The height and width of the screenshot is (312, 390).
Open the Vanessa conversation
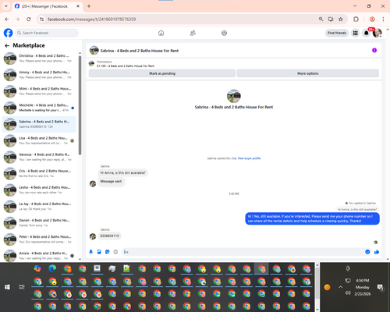click(39, 157)
